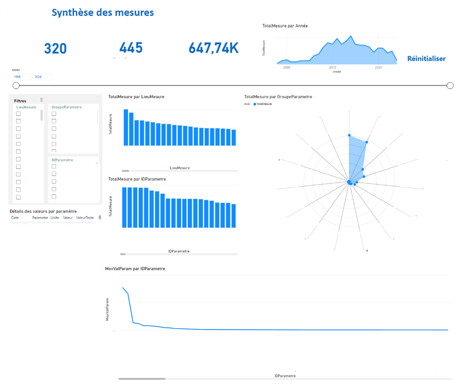The image size is (461, 387).
Task: Tick the first GroupeParametre filter checkbox
Action: 54,114
